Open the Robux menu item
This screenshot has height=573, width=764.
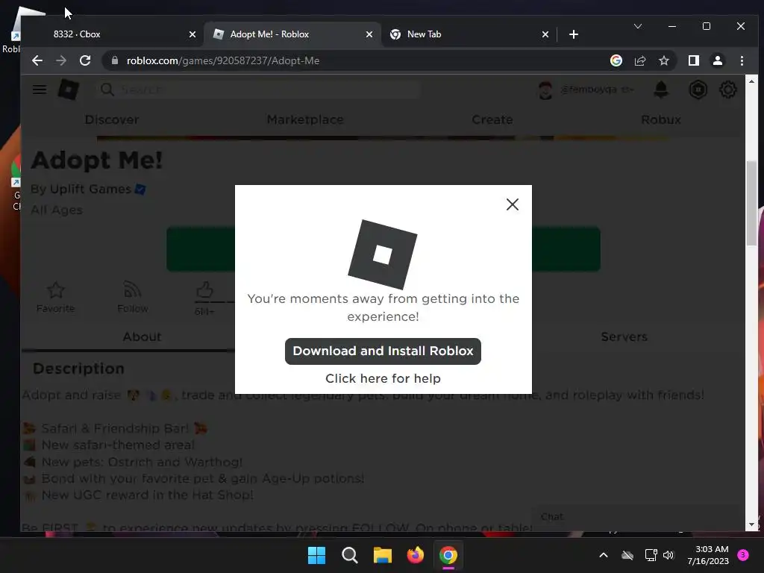(661, 119)
